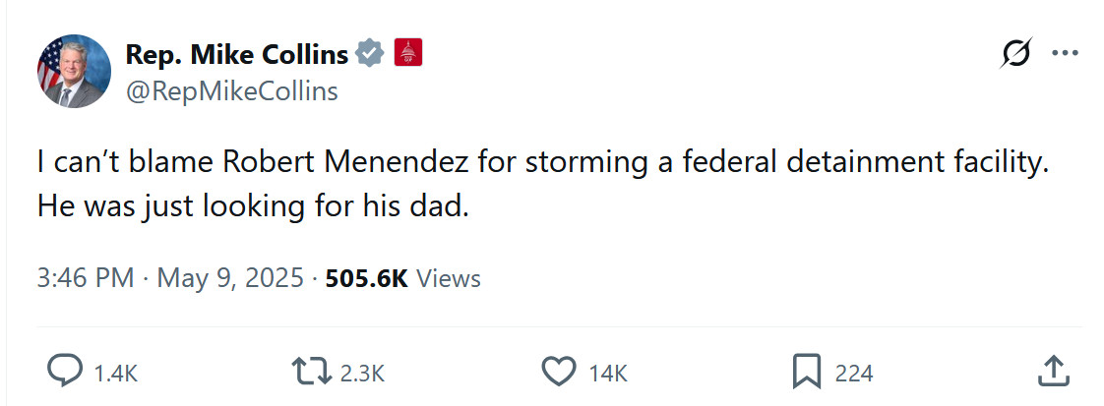
Task: View the 505.6K Views analytics
Action: click(x=402, y=278)
